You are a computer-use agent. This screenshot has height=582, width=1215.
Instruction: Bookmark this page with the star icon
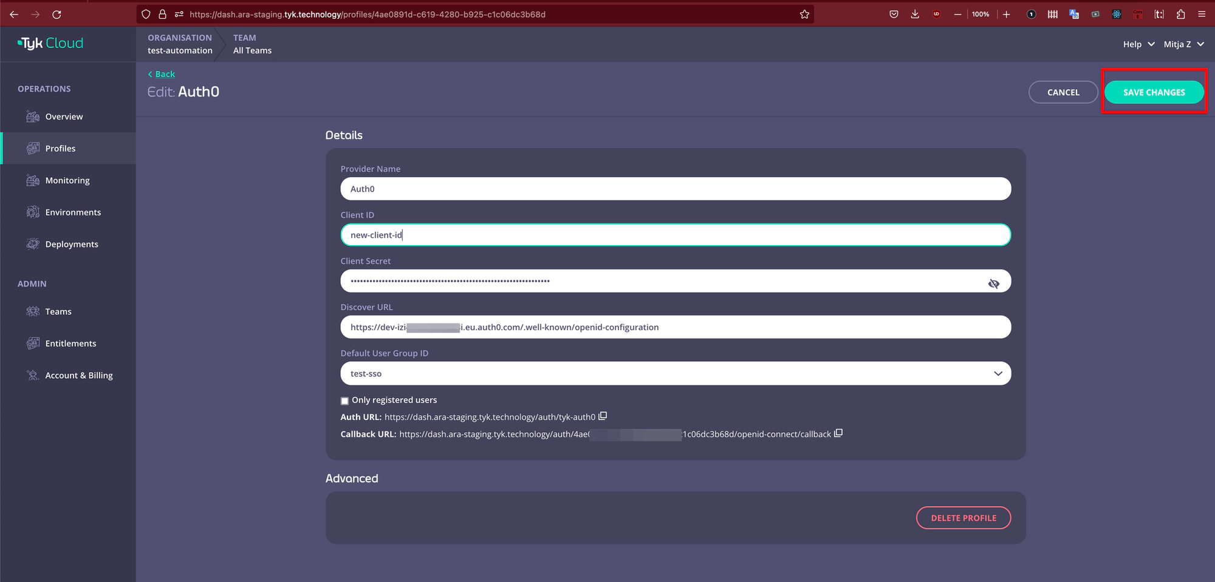(804, 14)
